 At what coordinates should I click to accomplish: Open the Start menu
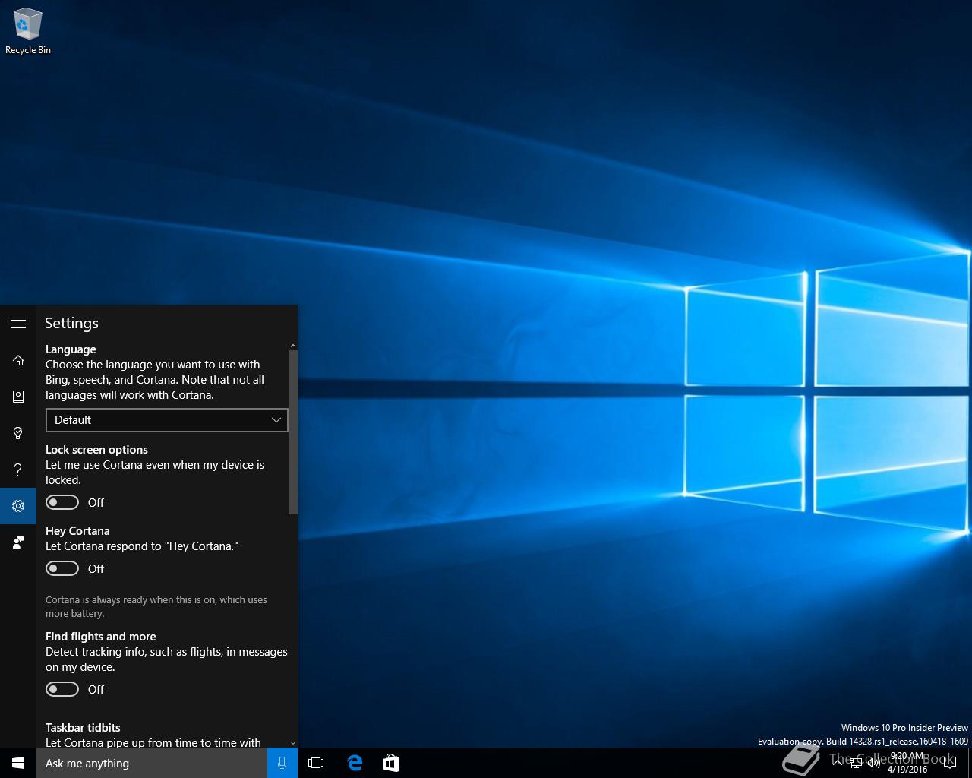pos(18,763)
